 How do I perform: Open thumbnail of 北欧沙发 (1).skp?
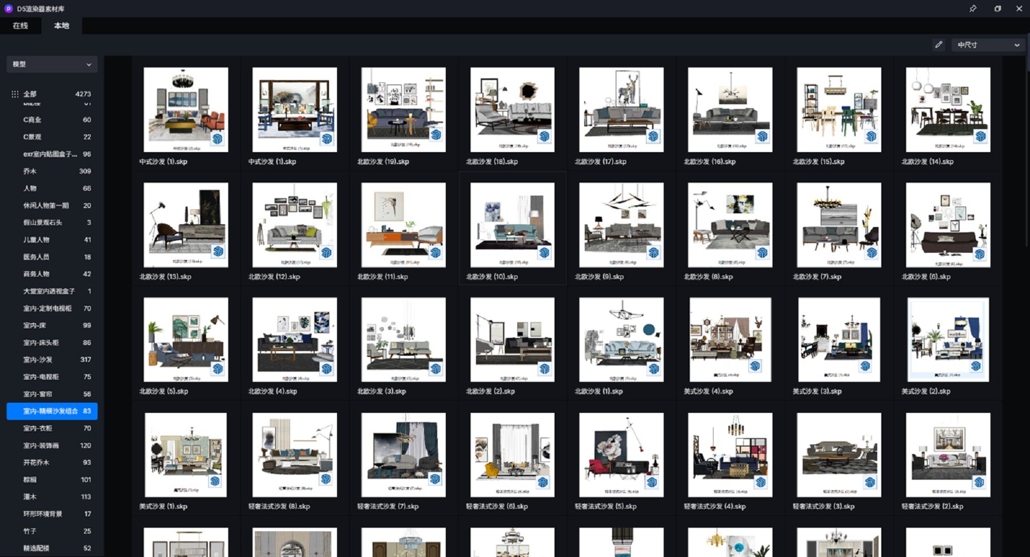[621, 340]
